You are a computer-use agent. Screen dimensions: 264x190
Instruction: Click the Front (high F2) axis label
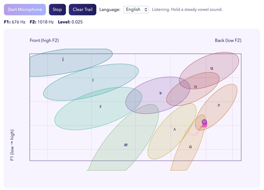[44, 41]
